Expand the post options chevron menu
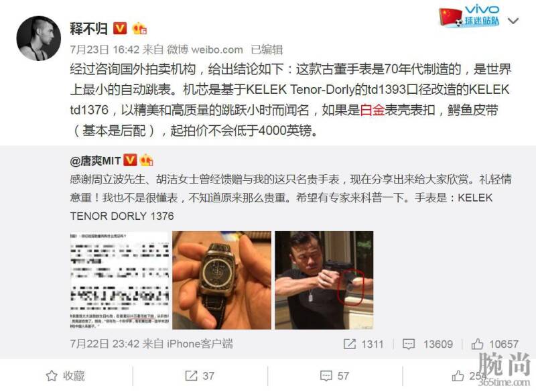The width and height of the screenshot is (536, 392). [x=513, y=21]
